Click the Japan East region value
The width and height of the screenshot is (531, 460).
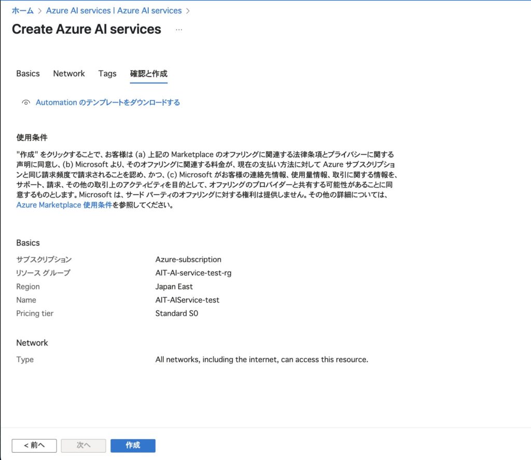pos(174,287)
